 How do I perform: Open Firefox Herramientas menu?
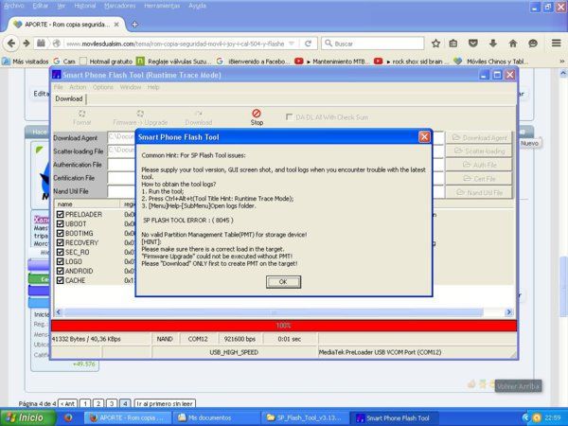(162, 6)
